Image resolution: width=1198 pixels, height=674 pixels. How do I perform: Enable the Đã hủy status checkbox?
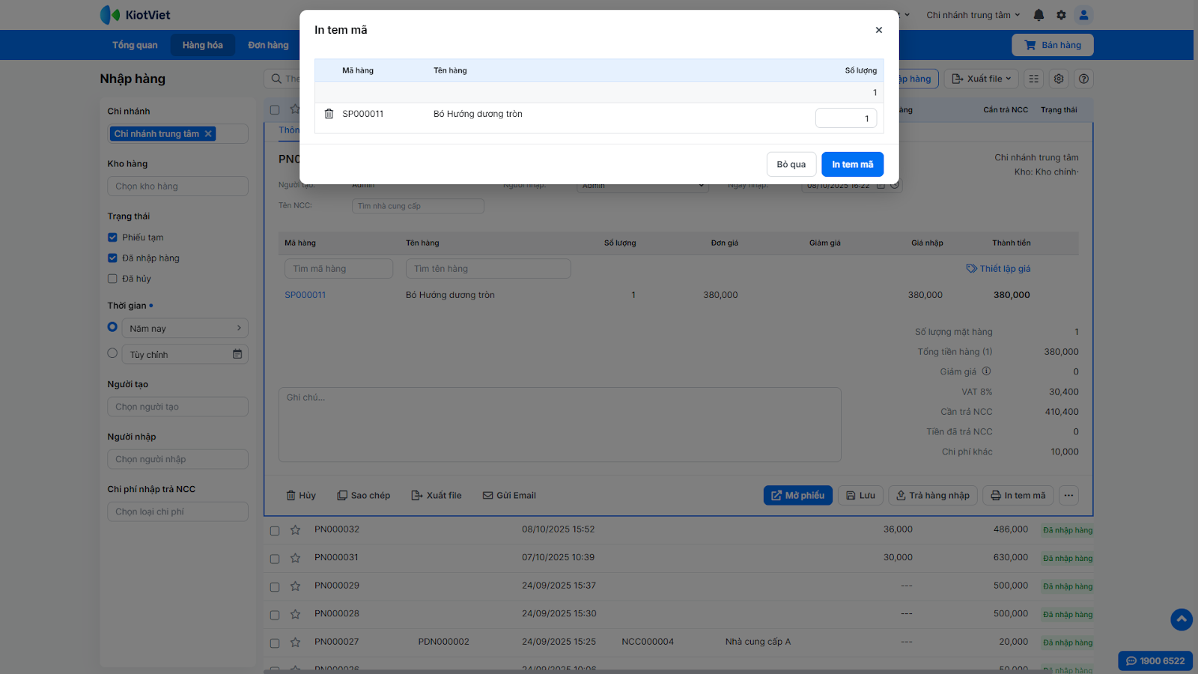click(112, 279)
